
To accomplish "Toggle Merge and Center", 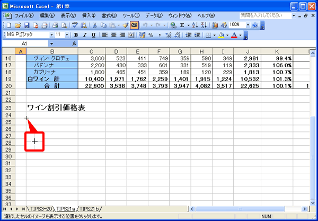I will click(131, 36).
